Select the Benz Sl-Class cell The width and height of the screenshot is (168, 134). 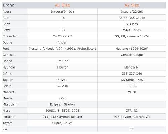(x=132, y=24)
